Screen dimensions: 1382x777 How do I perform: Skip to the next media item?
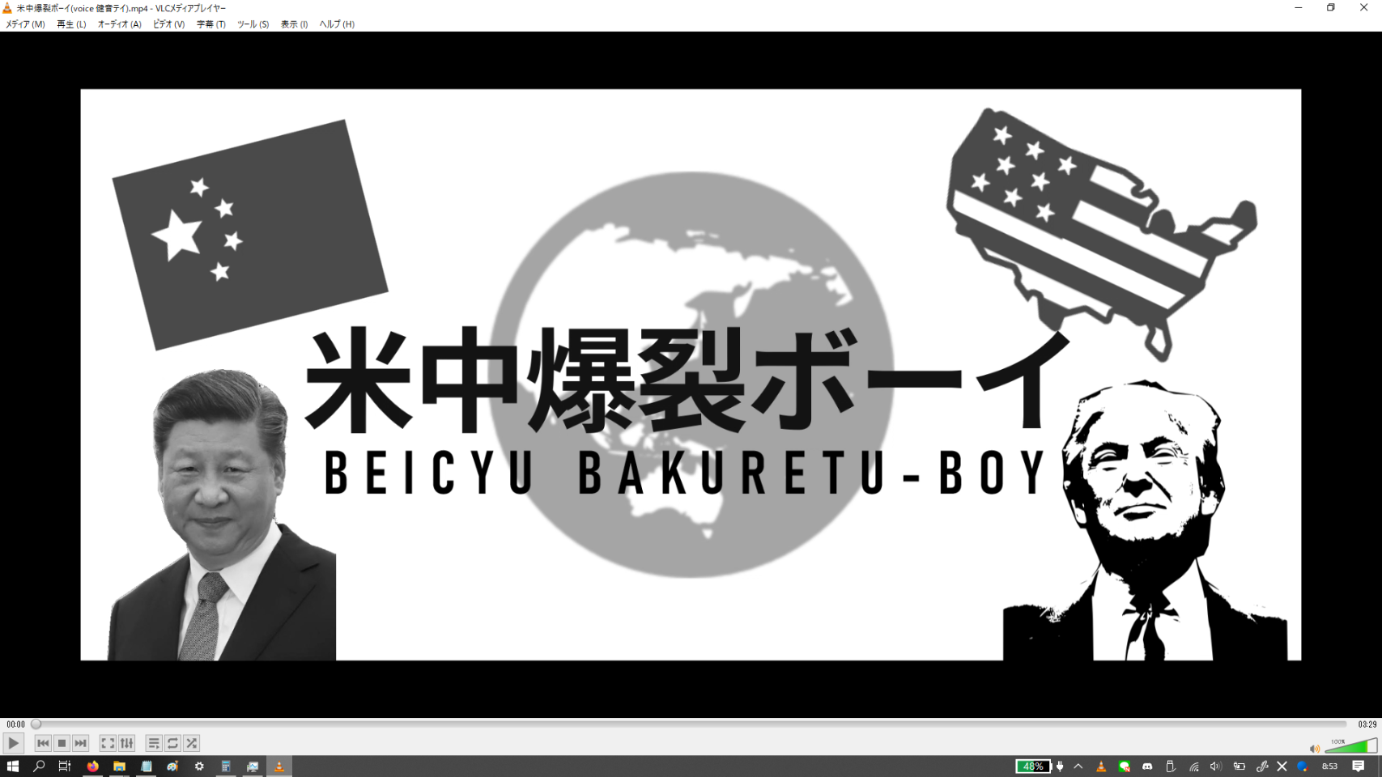pos(80,743)
